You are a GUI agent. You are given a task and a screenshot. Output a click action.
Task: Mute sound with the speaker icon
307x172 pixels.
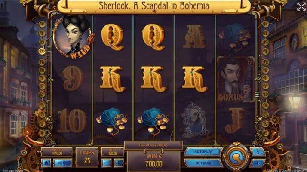coord(257,163)
